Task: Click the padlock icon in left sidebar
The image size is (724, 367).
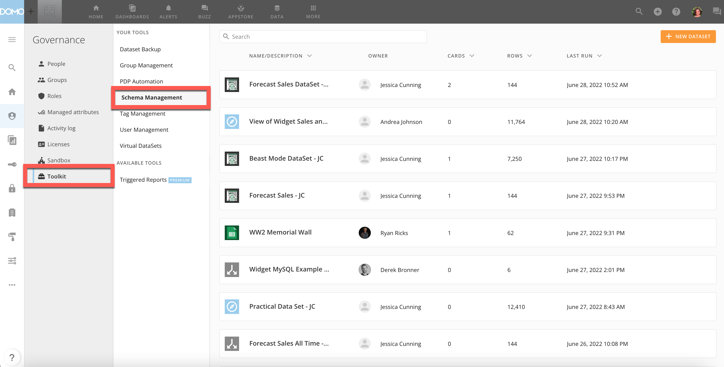Action: [12, 188]
